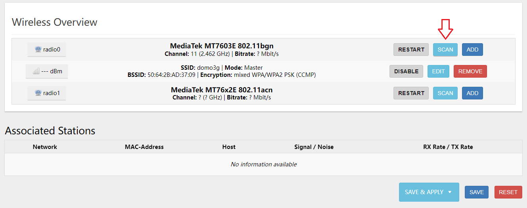The image size is (527, 208).
Task: Click the MAC-Address column header
Action: 144,147
